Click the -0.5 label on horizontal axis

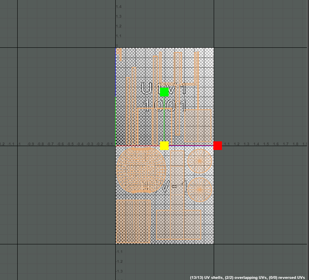(70, 144)
